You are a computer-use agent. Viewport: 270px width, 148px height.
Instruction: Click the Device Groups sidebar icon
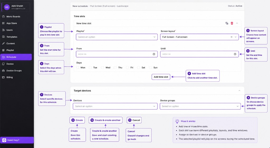tap(3, 70)
